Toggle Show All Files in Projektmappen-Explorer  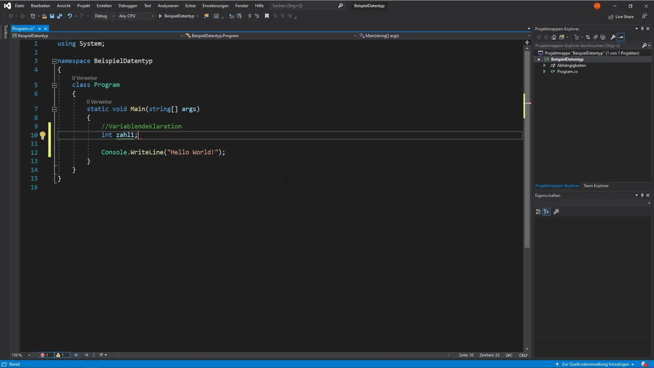[x=603, y=37]
